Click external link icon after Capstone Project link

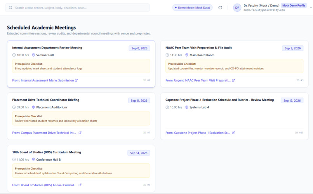(x=233, y=133)
